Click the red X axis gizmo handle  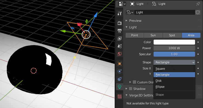pyautogui.click(x=79, y=24)
